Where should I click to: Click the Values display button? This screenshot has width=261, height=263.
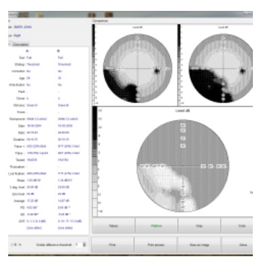[x=114, y=226]
